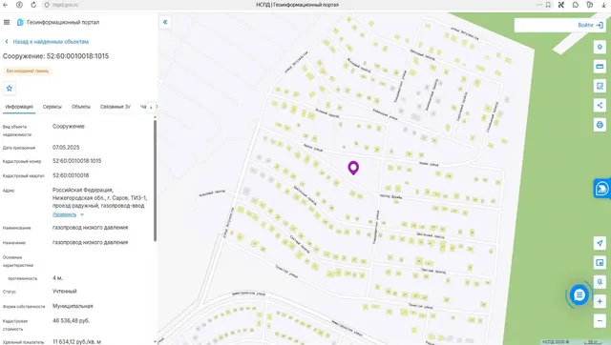
Task: Open browser downloads
Action: point(604,5)
